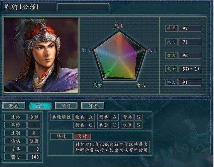Click the 戟兵 aptitude grade A
The width and height of the screenshot is (214, 167).
[114, 117]
